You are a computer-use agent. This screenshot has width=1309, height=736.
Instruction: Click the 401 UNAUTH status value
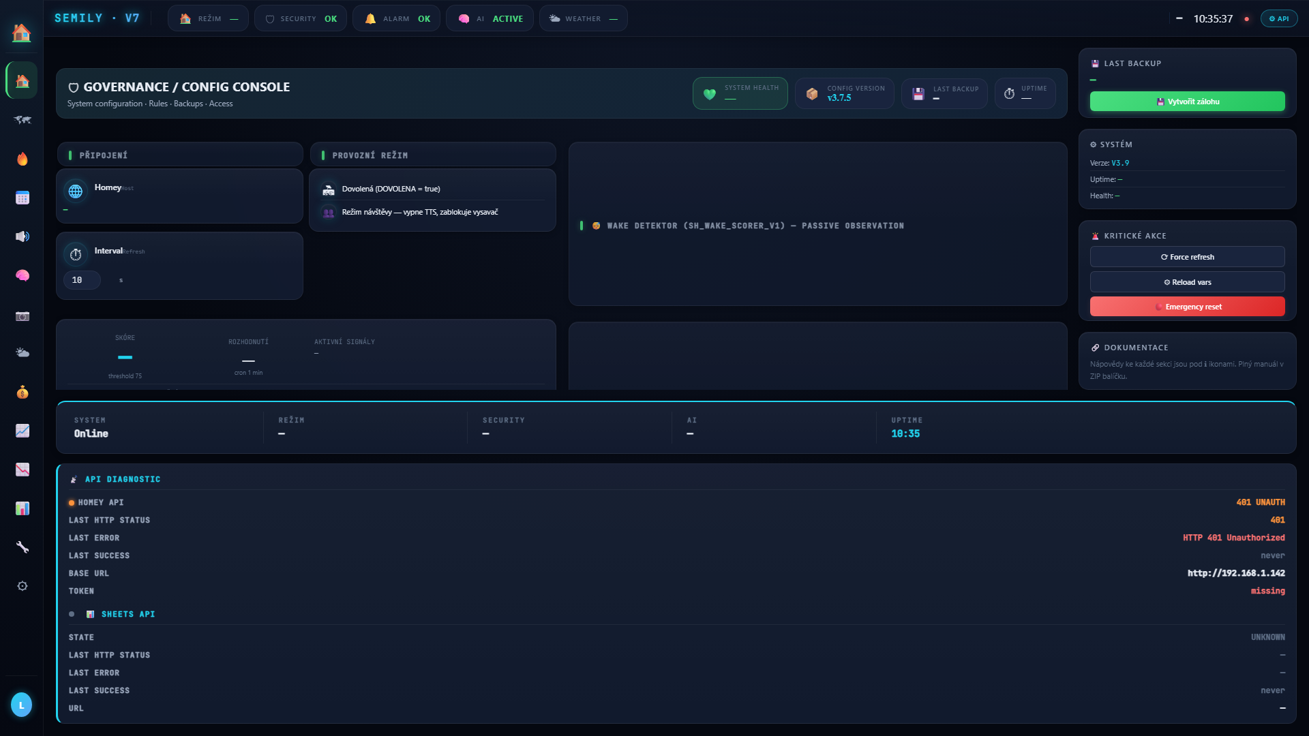click(x=1261, y=502)
